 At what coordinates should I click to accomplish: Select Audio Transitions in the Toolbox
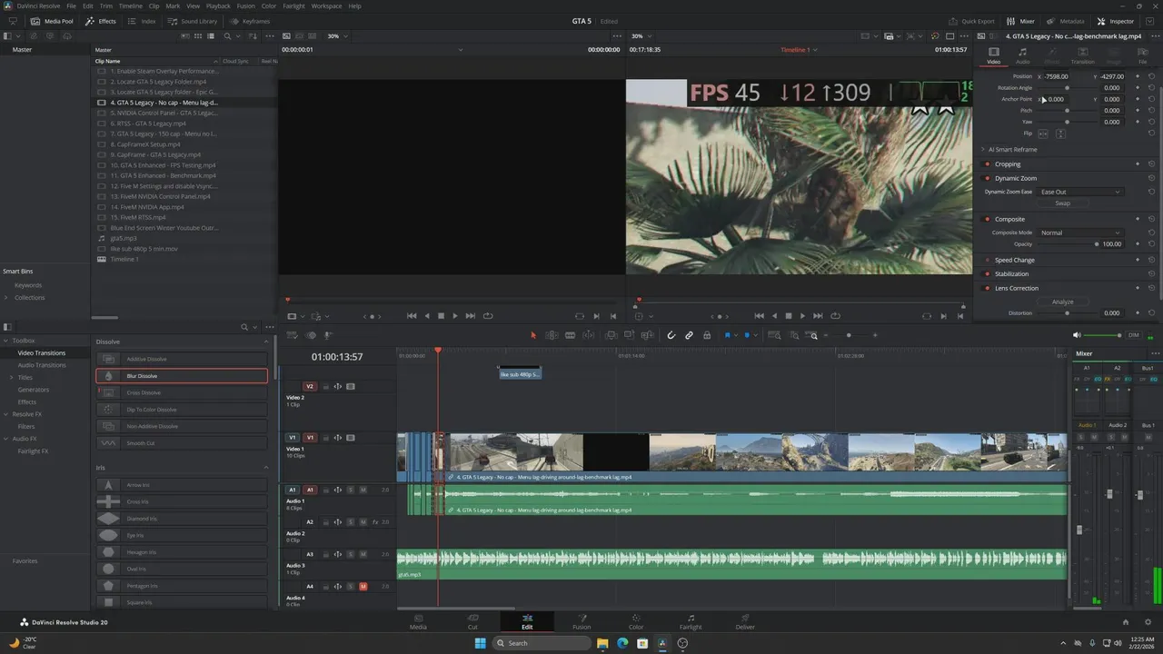(x=42, y=365)
